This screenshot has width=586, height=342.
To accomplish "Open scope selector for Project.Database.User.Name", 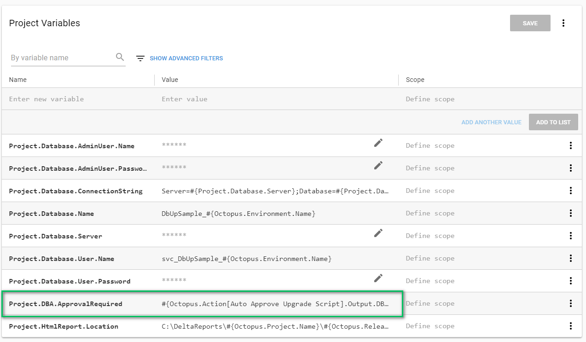I will tap(430, 258).
